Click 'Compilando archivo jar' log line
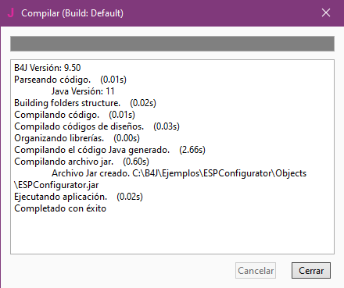The image size is (344, 288). pos(81,162)
